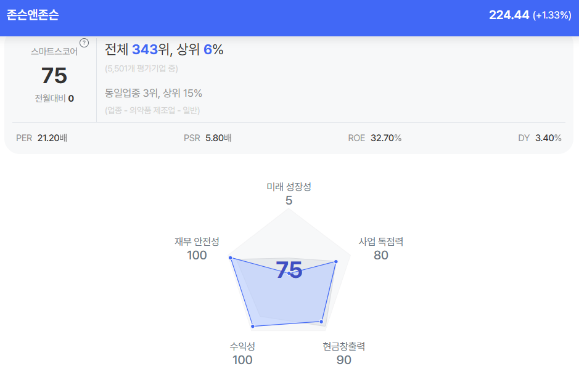Click the +1.33% price change percentage
Viewport: 579px width, 374px height.
552,15
